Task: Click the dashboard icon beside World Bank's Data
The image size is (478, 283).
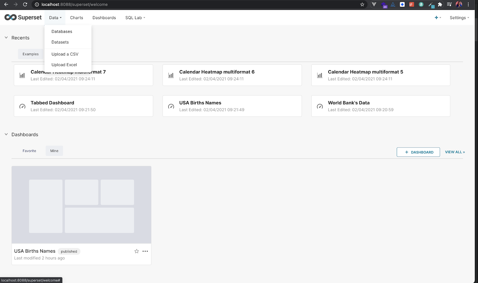Action: pos(320,106)
